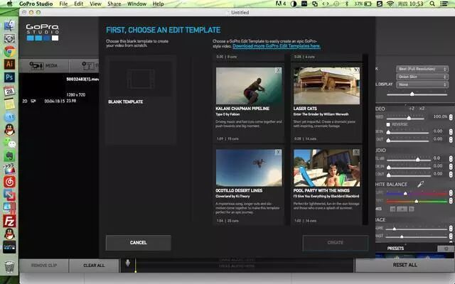Screen dimensions: 455x284
Task: Open Adobe Illustrator in the Dock
Action: [9, 64]
